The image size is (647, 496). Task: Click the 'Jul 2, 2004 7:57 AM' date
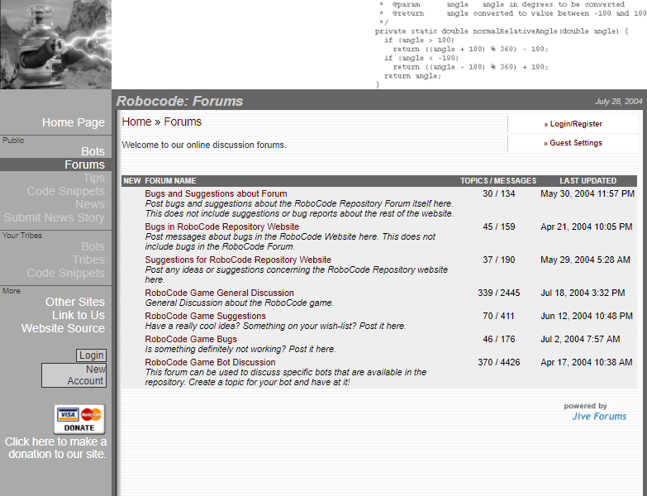coord(580,339)
